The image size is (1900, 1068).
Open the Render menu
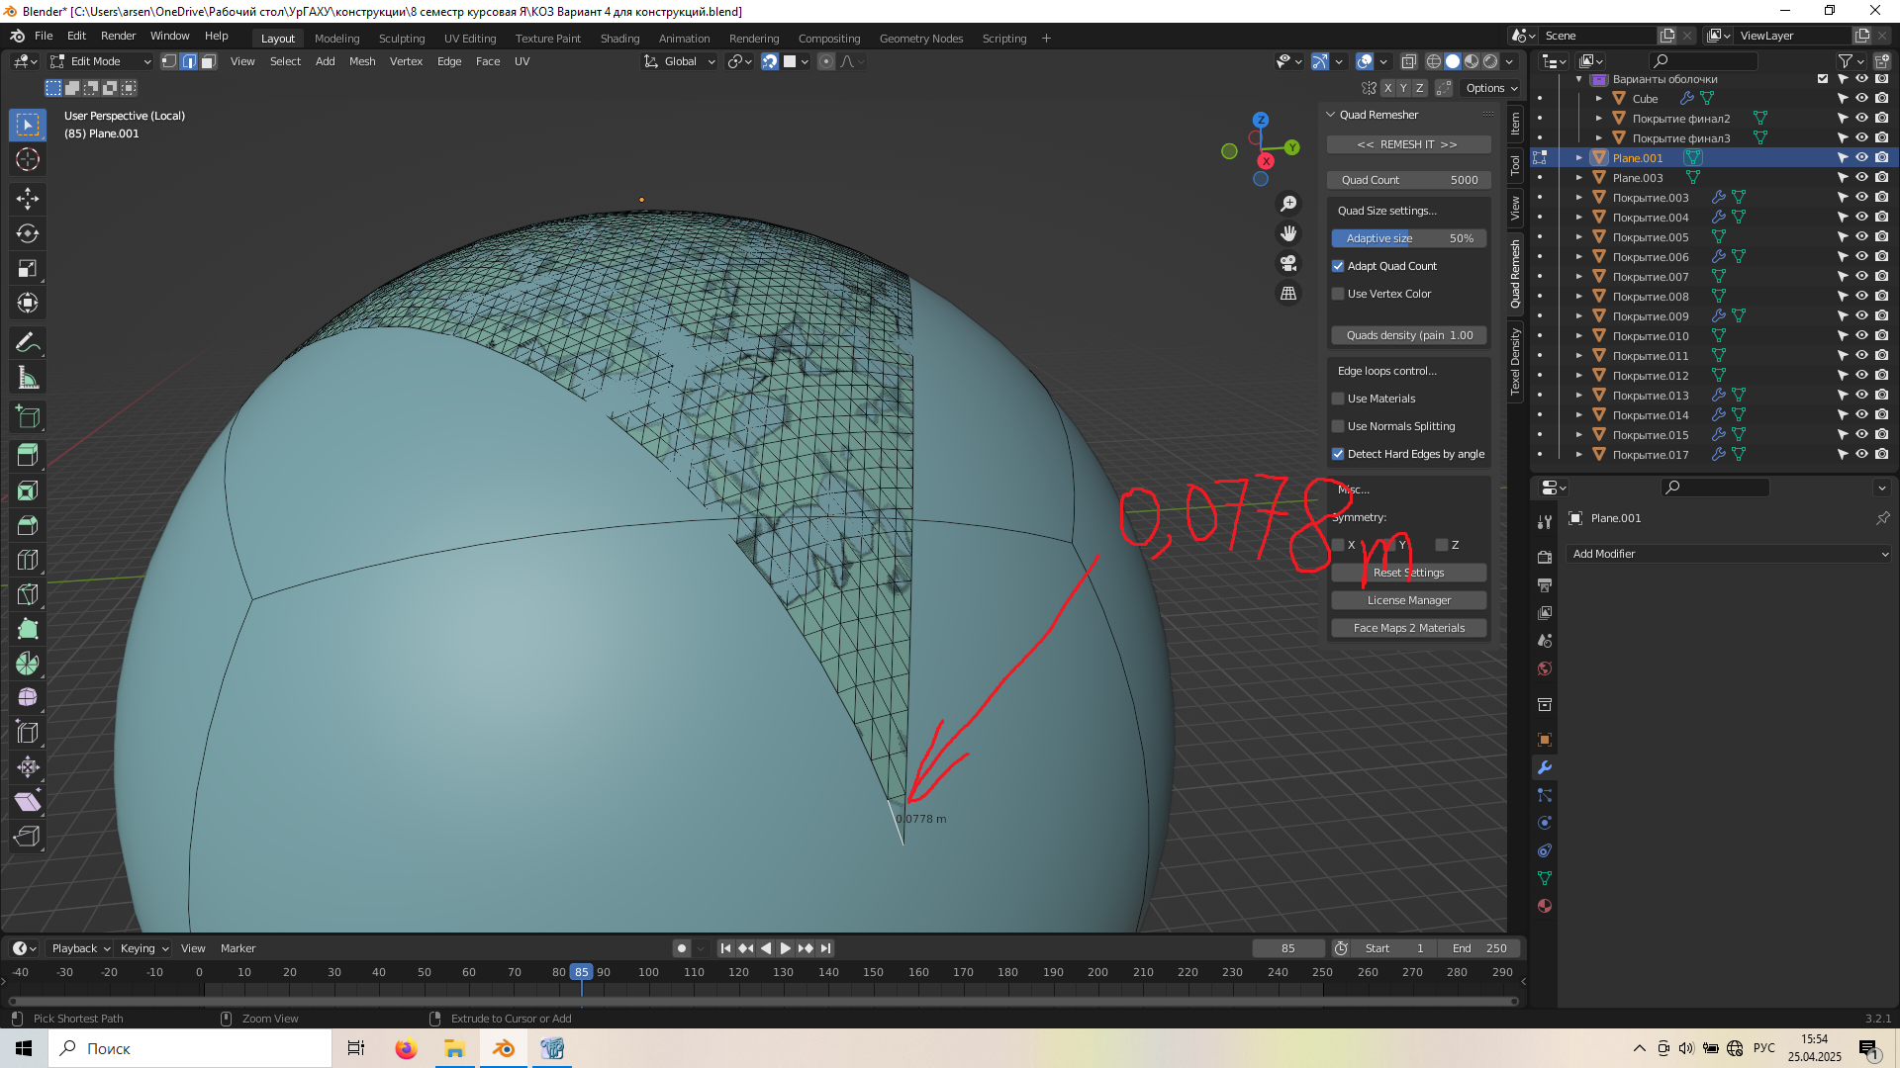(118, 36)
